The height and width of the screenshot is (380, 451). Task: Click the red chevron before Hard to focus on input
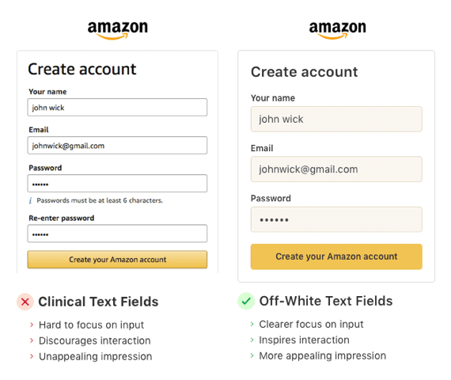(x=32, y=325)
